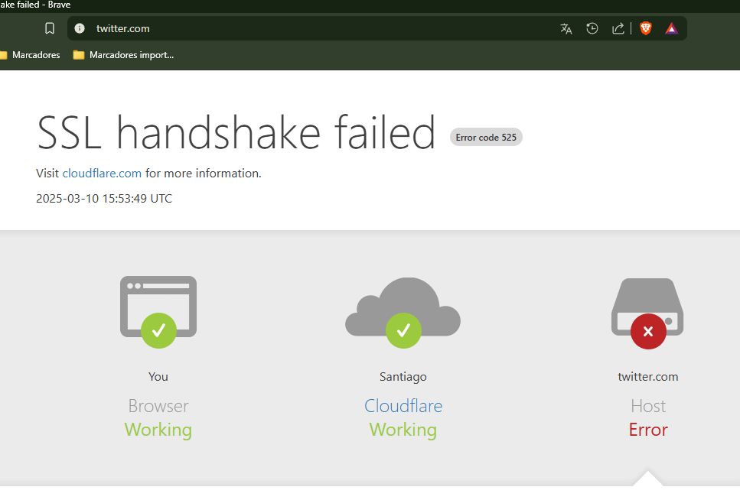740x500 pixels.
Task: Open the Marcadores import... bookmarks folder
Action: (124, 55)
